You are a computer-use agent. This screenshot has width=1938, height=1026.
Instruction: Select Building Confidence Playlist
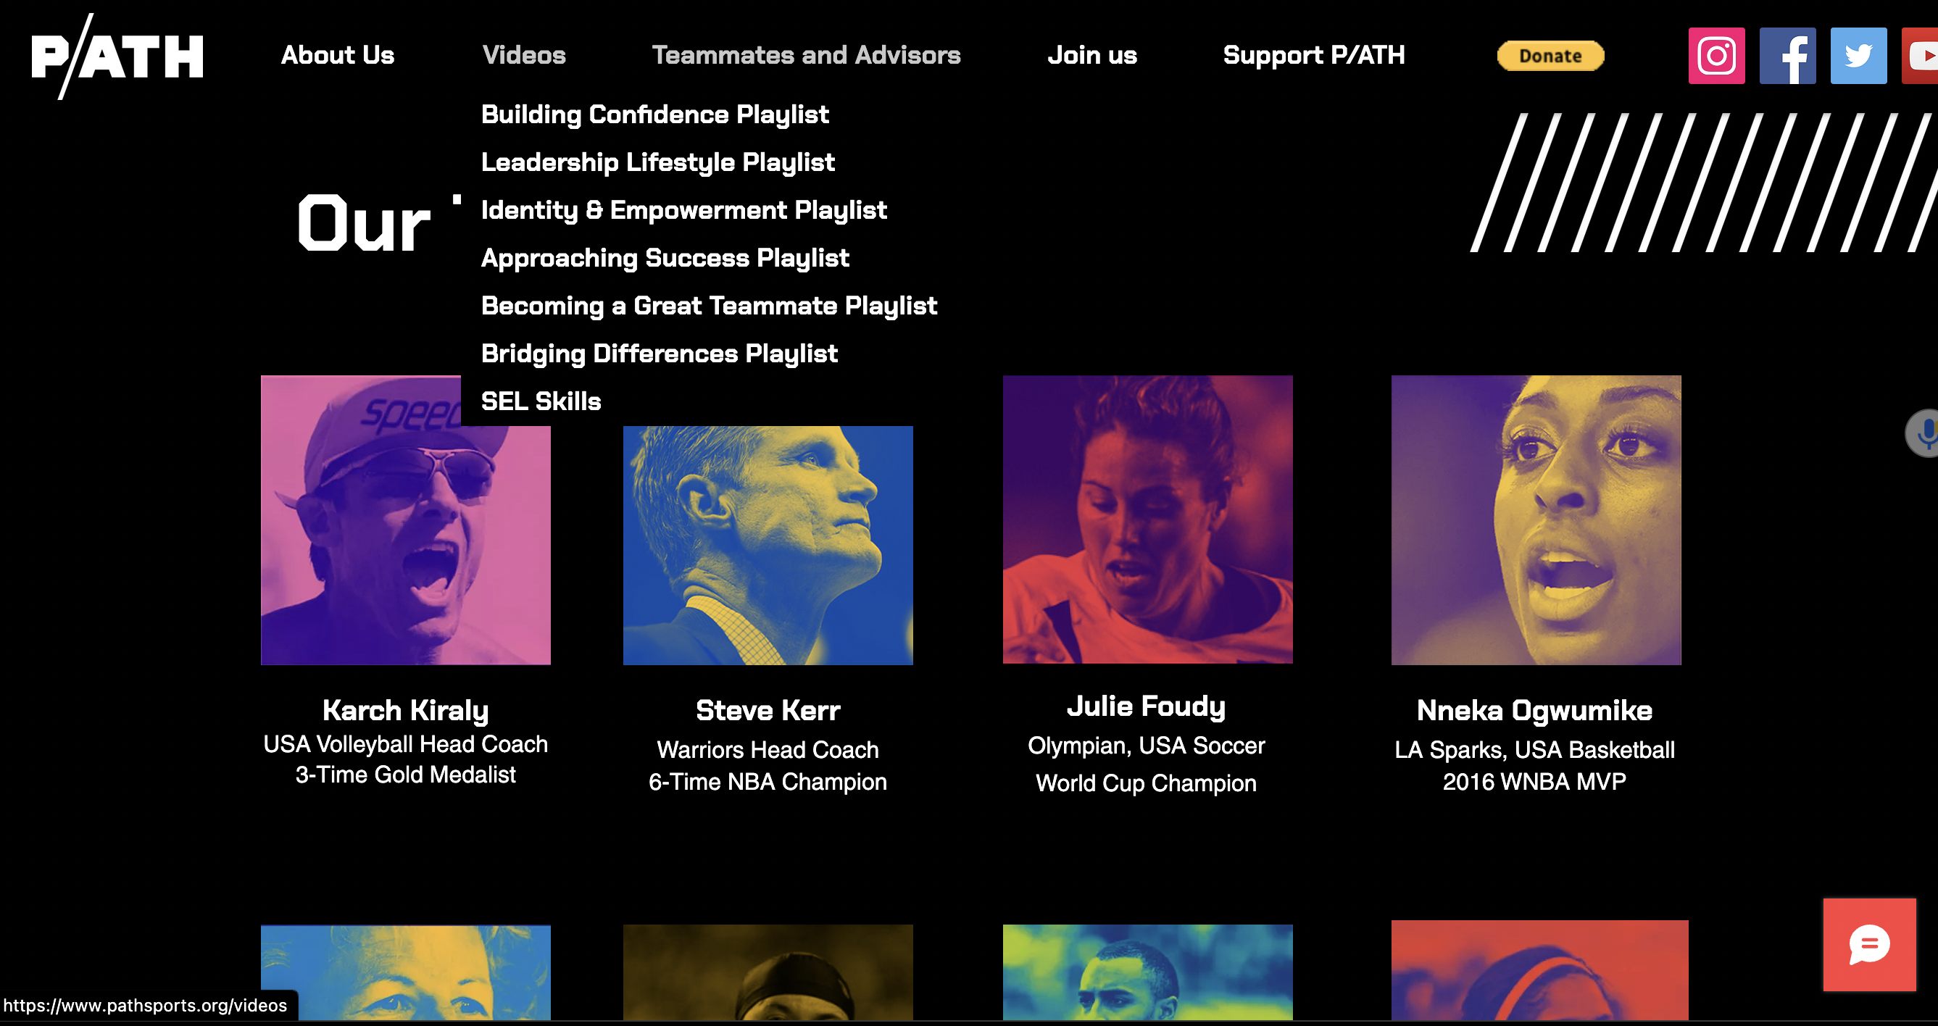point(654,114)
